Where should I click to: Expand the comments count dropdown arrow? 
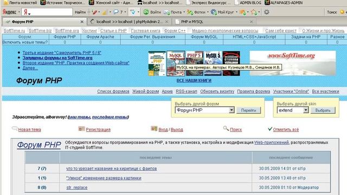[125, 12]
